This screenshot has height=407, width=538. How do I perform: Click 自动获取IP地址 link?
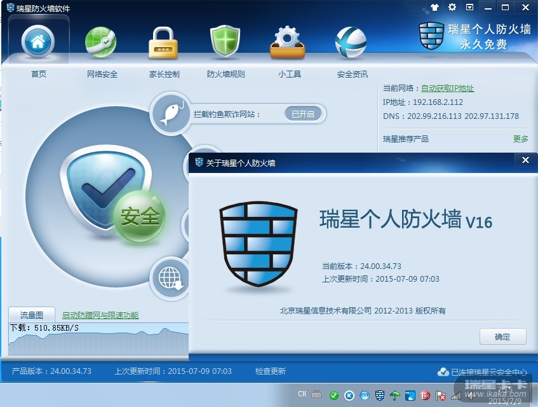pos(447,88)
